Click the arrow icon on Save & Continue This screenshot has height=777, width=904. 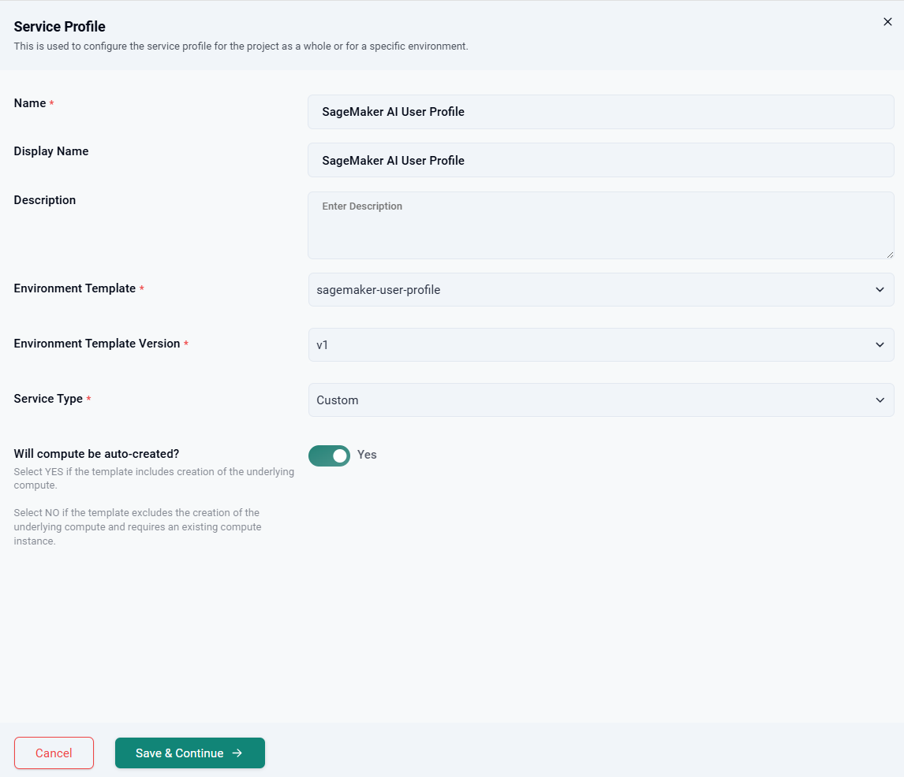click(x=237, y=753)
